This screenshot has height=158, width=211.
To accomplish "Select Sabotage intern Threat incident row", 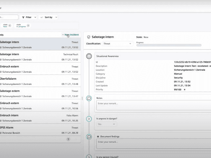I will tap(40, 44).
